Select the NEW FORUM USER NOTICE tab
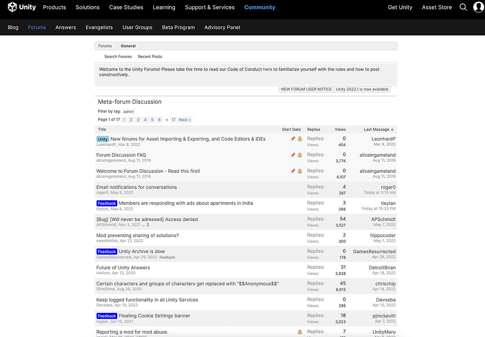This screenshot has width=485, height=337. coord(306,89)
